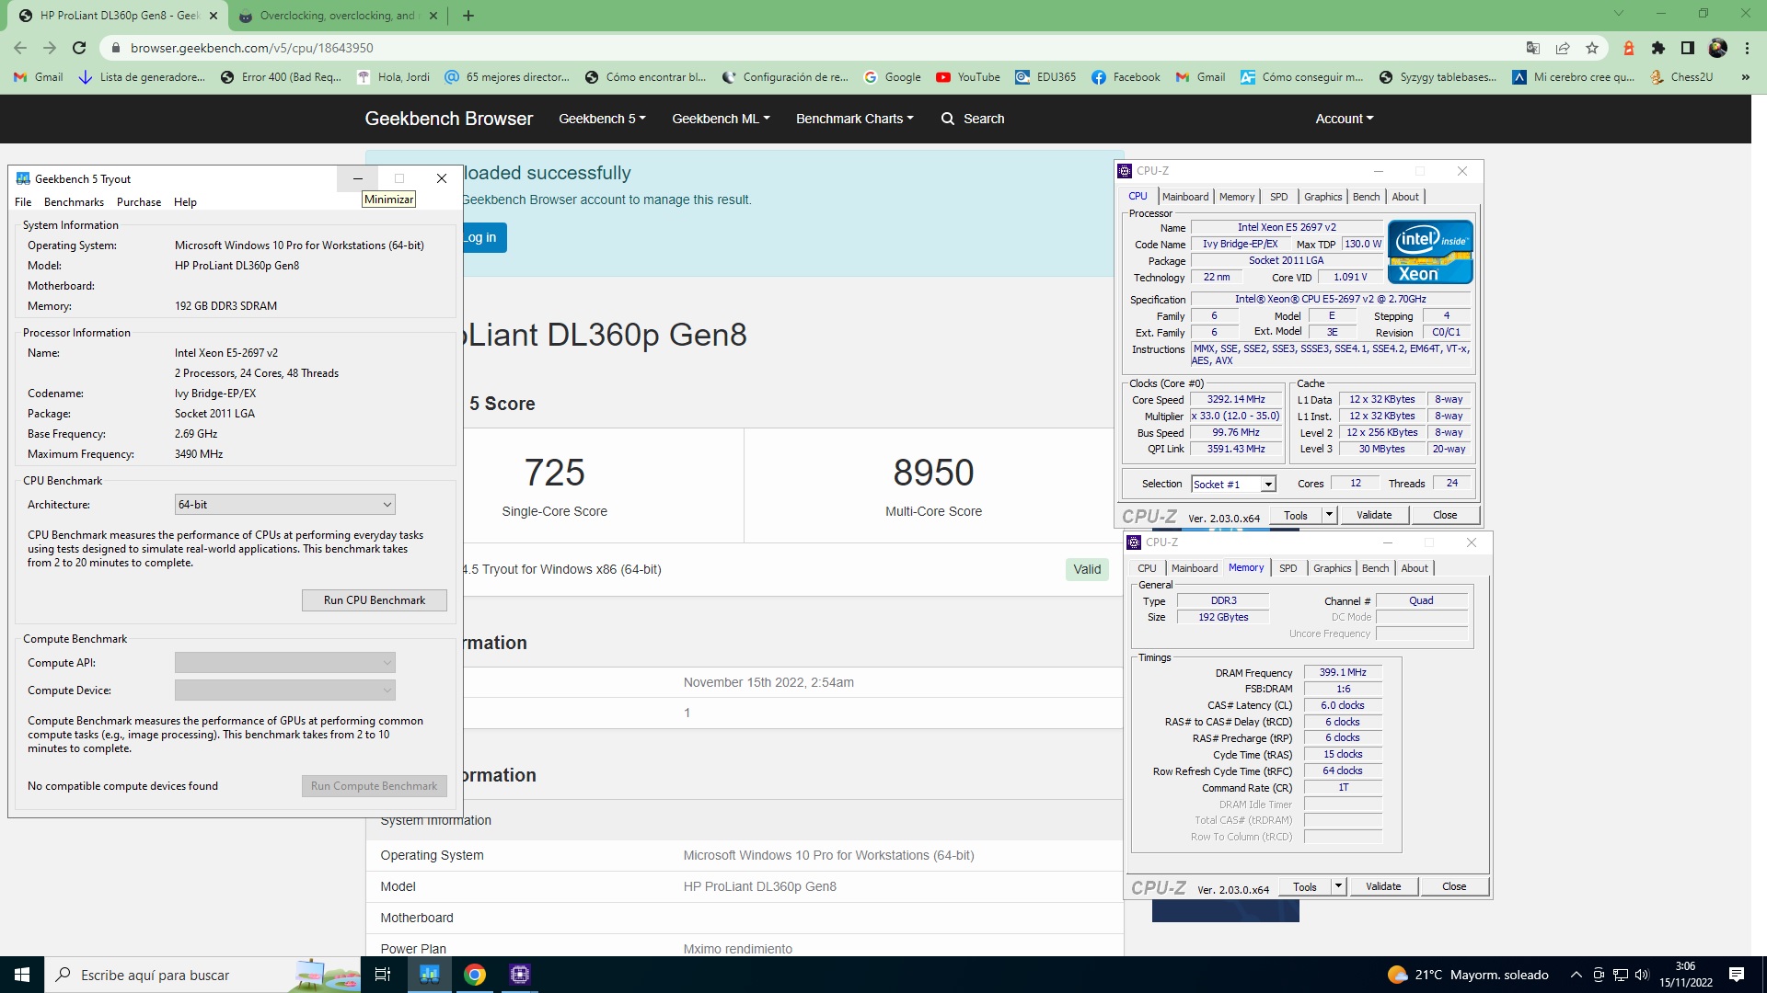Screen dimensions: 1767x993
Task: Click Validate in the lower CPU-Z window
Action: [1382, 886]
